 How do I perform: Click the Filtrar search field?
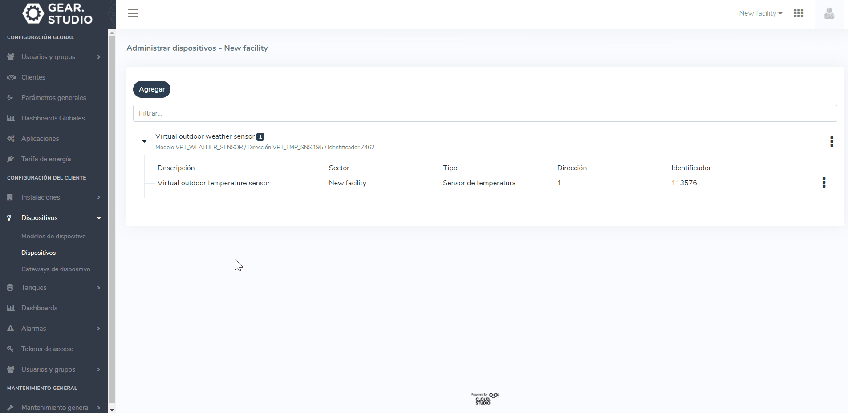pyautogui.click(x=485, y=113)
